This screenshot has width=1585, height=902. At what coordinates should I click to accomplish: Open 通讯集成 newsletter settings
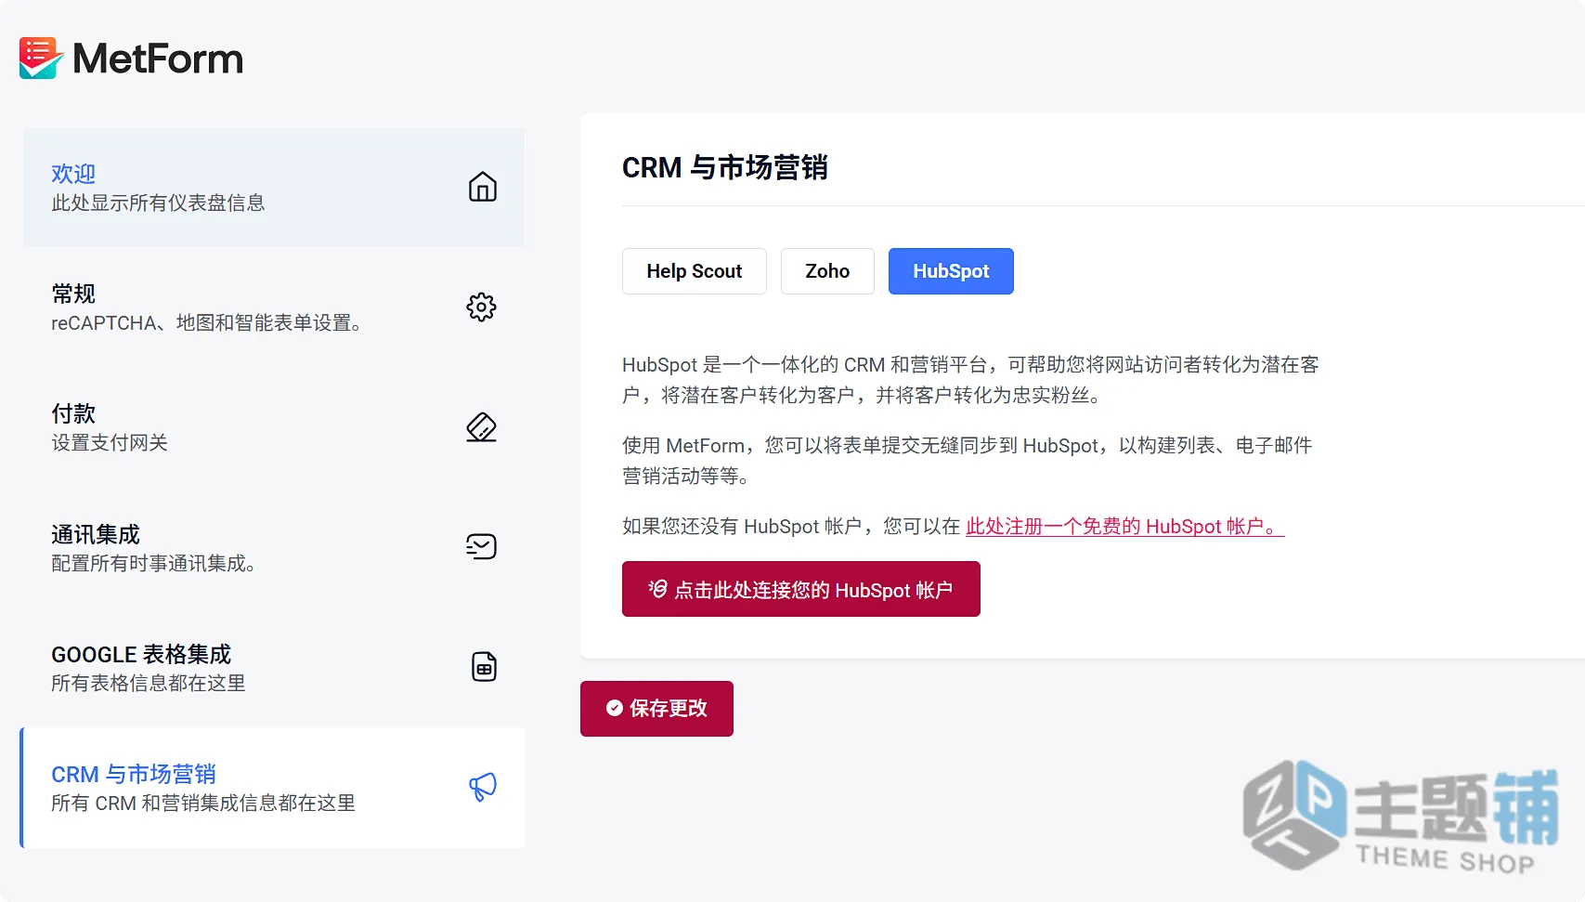pos(274,547)
